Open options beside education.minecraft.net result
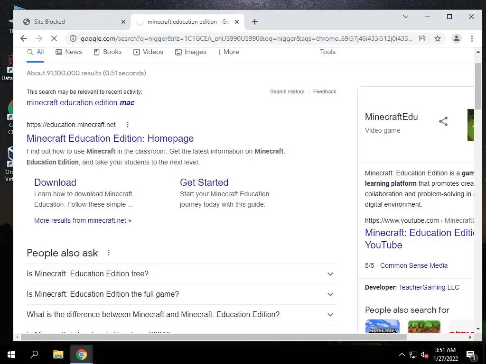The image size is (486, 364). [x=127, y=125]
